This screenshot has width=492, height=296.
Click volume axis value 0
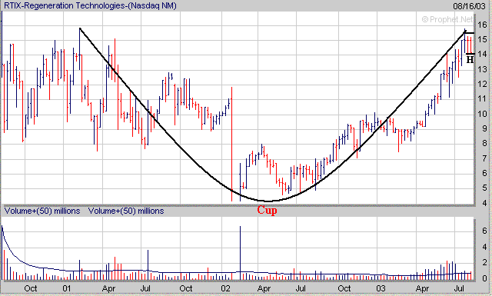coord(484,278)
